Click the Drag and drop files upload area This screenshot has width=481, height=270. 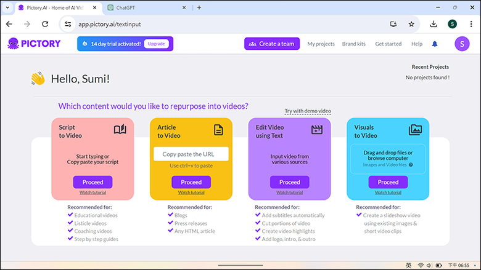pyautogui.click(x=388, y=159)
